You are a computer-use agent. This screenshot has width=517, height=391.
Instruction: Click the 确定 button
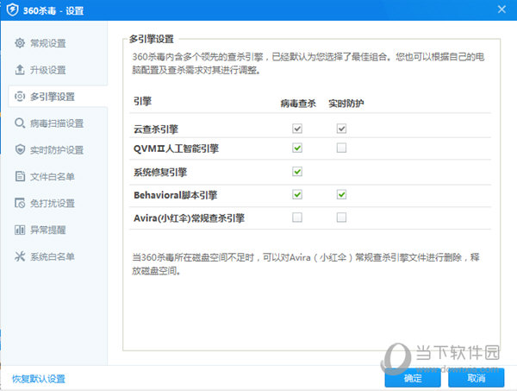click(413, 378)
